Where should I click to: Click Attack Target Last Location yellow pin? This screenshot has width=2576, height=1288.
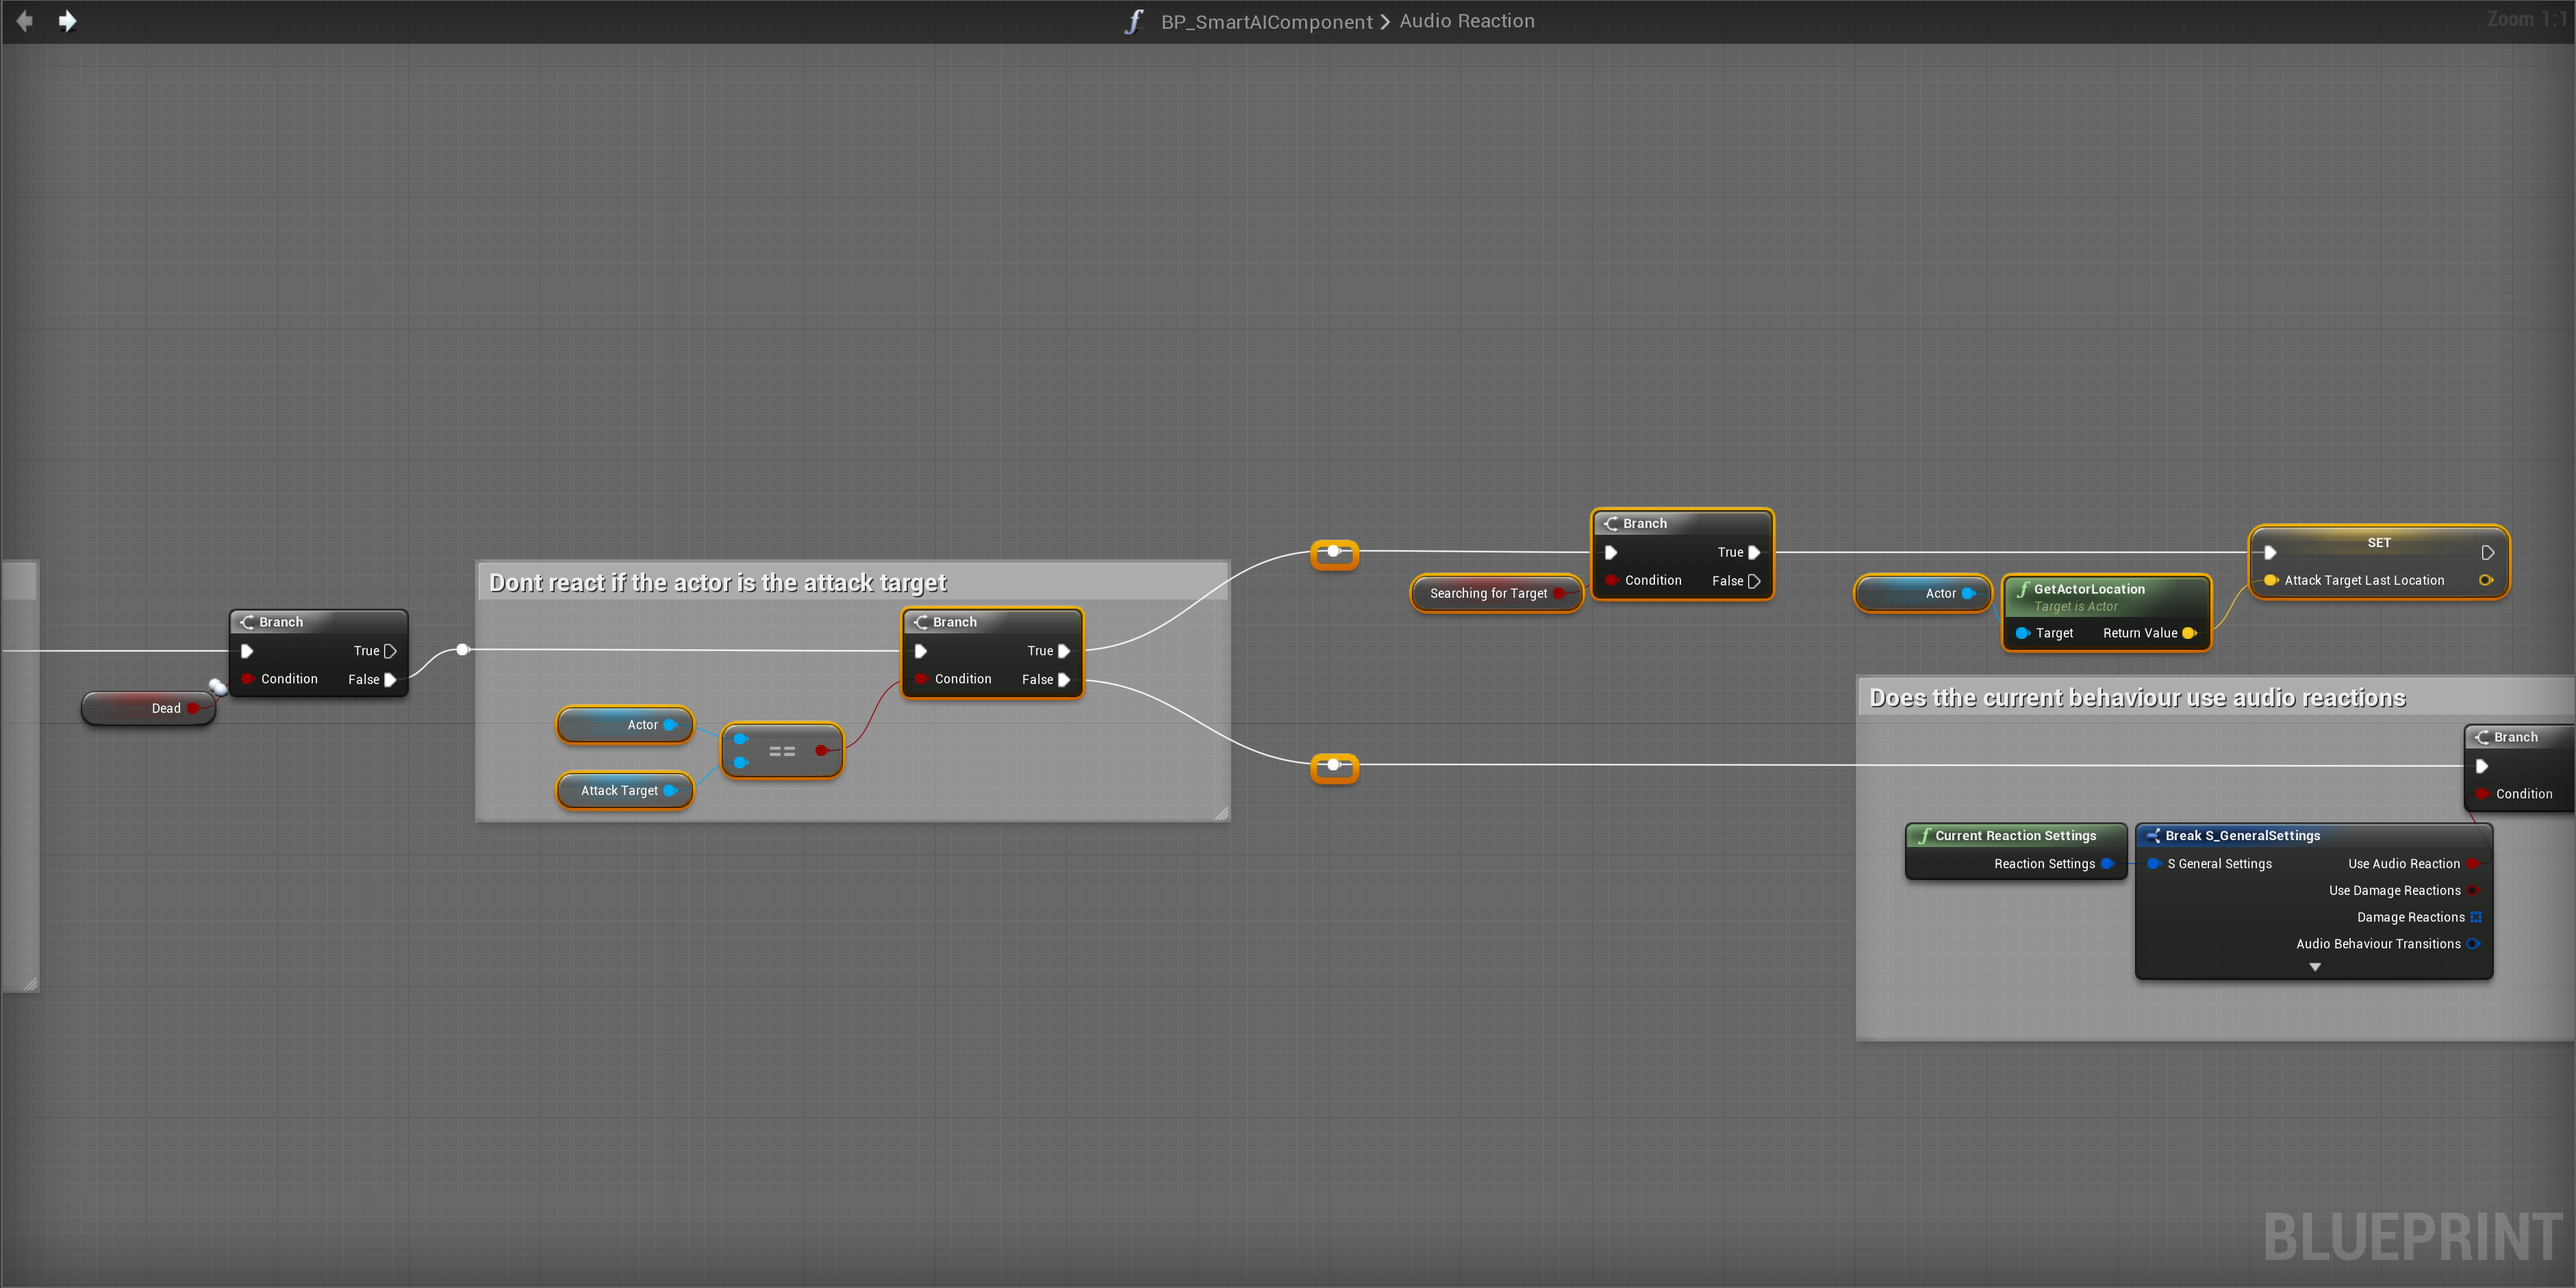tap(2271, 580)
